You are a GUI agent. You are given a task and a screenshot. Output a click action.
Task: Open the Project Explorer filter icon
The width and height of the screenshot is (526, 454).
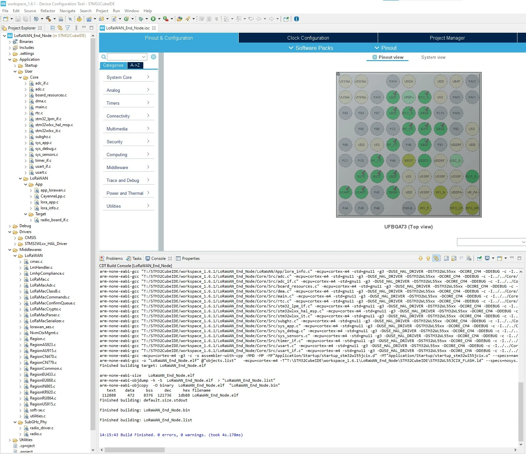pos(68,28)
